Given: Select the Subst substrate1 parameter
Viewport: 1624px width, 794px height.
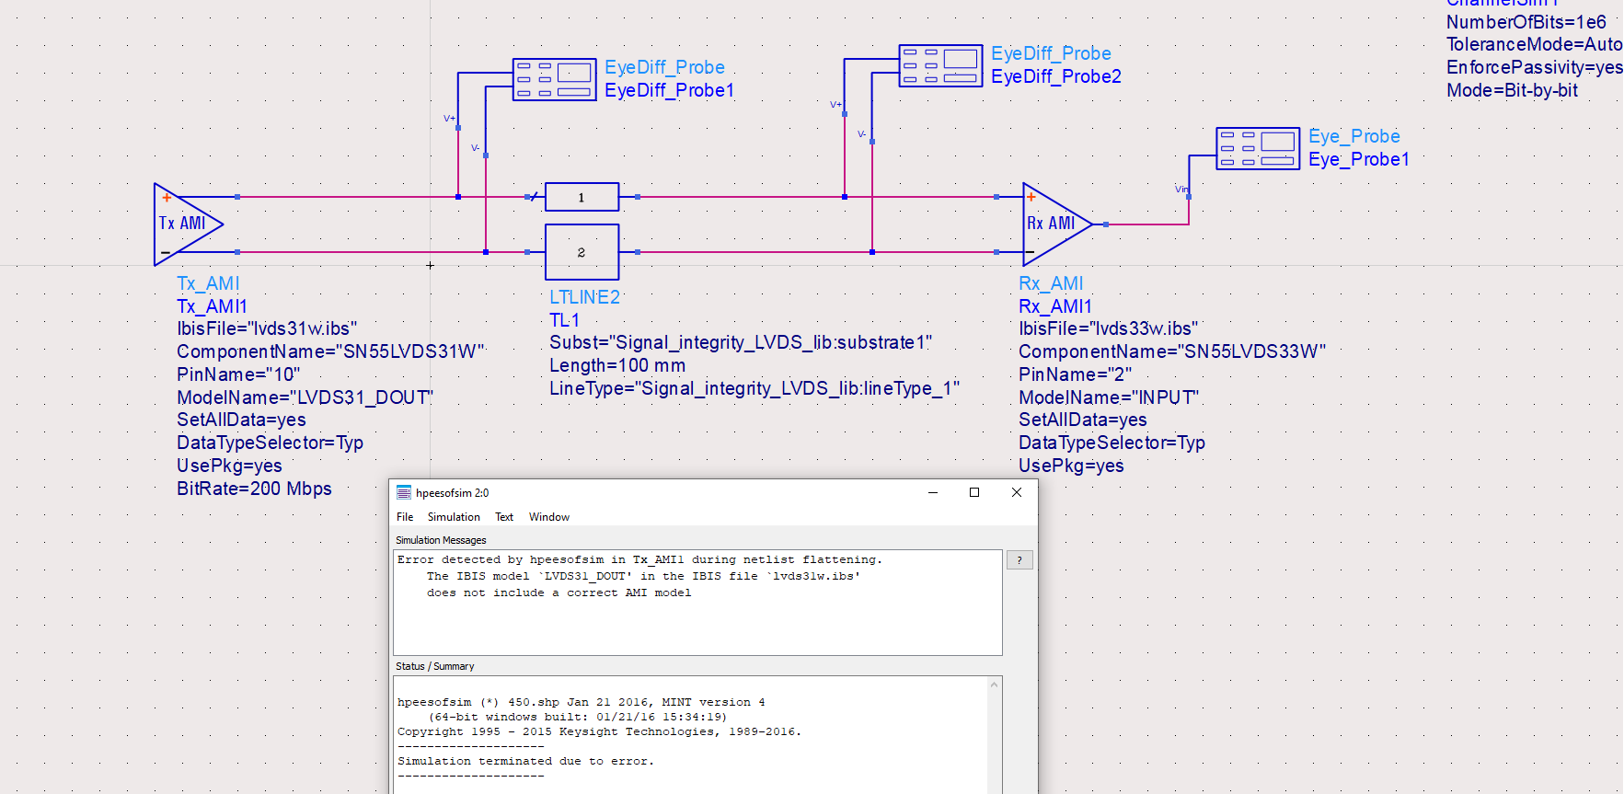Looking at the screenshot, I should (x=741, y=342).
